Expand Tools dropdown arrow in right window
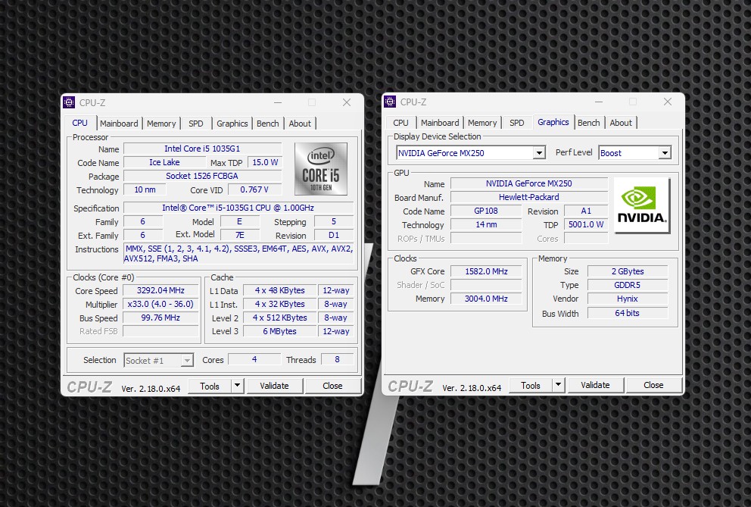 [x=559, y=385]
